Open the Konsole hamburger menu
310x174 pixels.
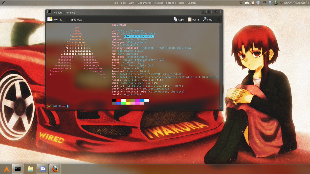click(218, 20)
